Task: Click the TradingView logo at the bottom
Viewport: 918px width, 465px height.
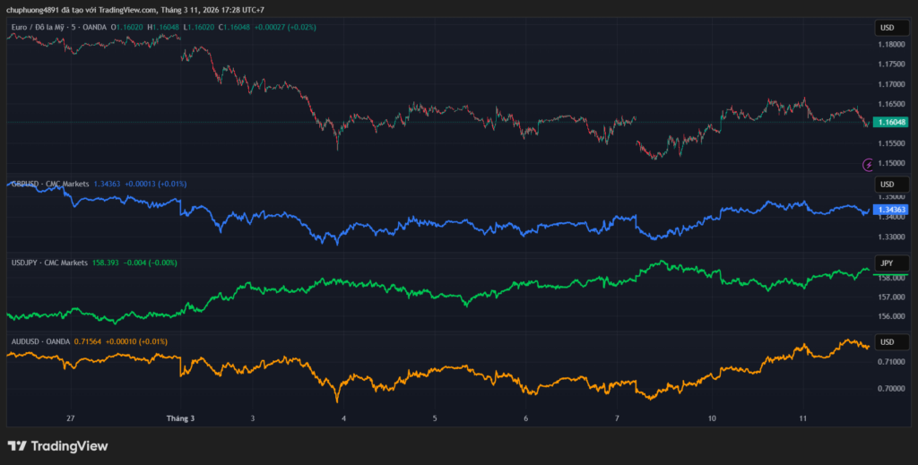Action: click(x=57, y=445)
